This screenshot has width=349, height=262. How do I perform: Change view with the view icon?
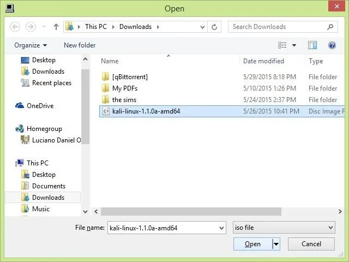pyautogui.click(x=282, y=45)
